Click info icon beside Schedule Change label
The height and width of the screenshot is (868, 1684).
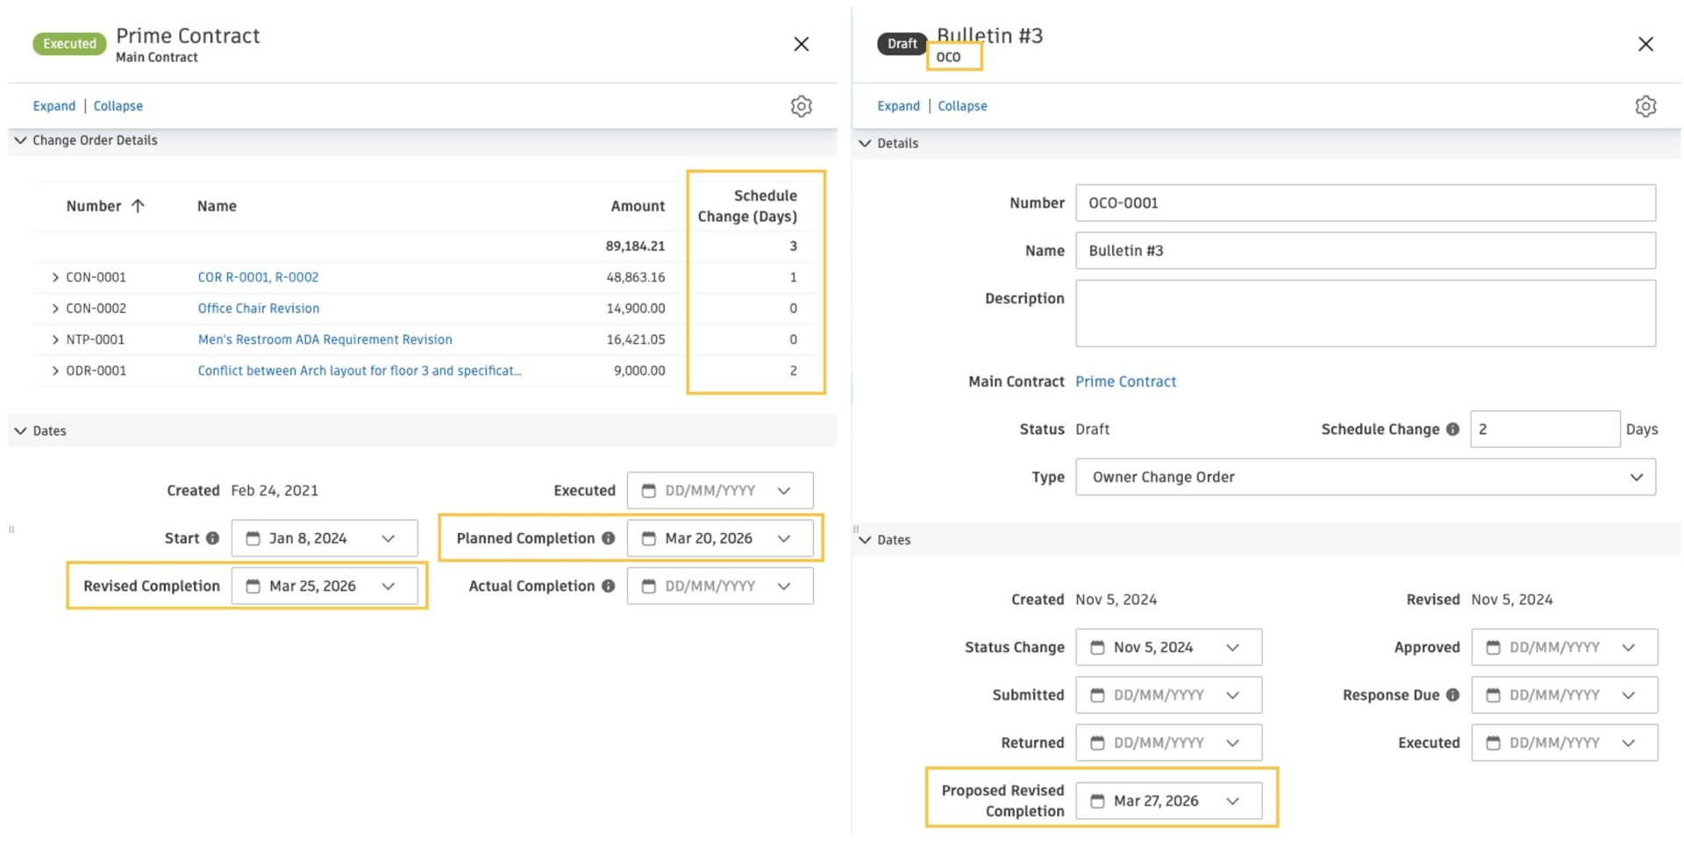tap(1452, 429)
